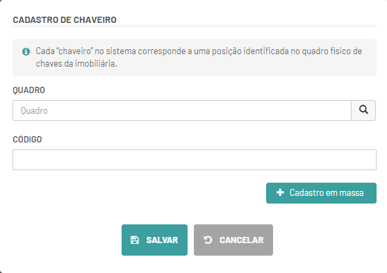The height and width of the screenshot is (273, 387).
Task: Click the words chaves da imobiliária
Action: click(x=76, y=64)
